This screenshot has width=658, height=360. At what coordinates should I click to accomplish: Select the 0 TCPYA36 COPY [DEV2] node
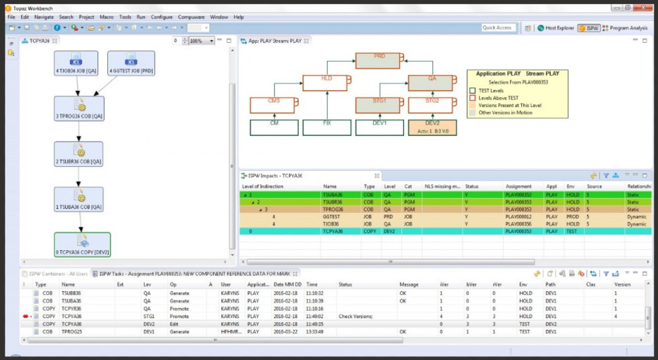coord(82,245)
